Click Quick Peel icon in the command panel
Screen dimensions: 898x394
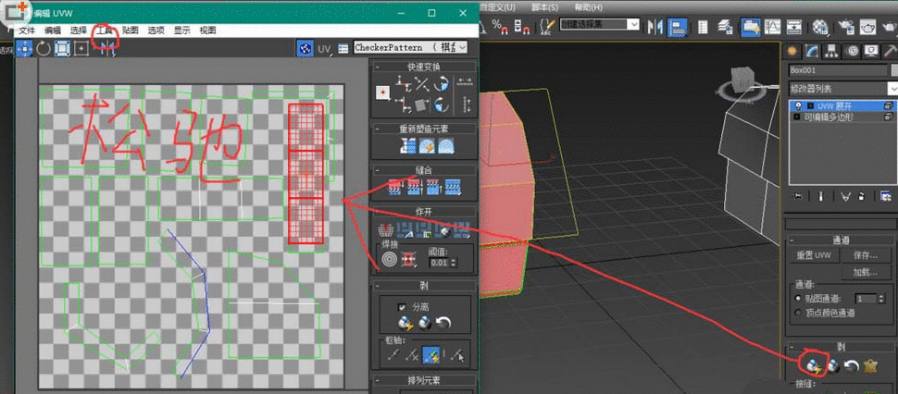click(812, 364)
